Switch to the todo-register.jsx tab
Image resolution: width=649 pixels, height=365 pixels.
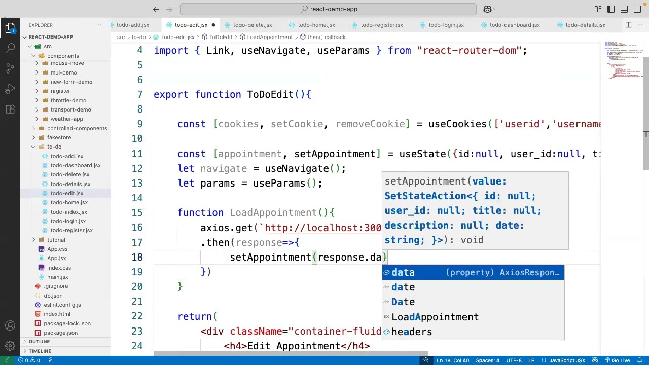click(x=381, y=25)
